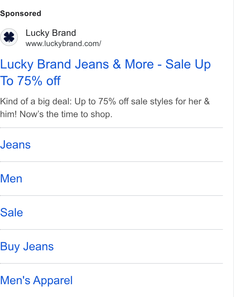The width and height of the screenshot is (234, 297).
Task: Click the Sponsored label
Action: pyautogui.click(x=21, y=14)
